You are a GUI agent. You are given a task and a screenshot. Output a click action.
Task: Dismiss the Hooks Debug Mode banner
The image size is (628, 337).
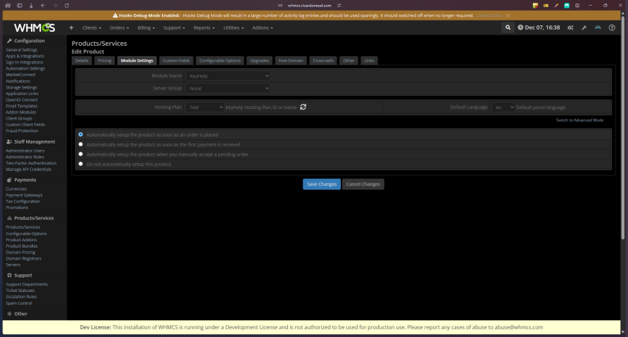pyautogui.click(x=508, y=15)
